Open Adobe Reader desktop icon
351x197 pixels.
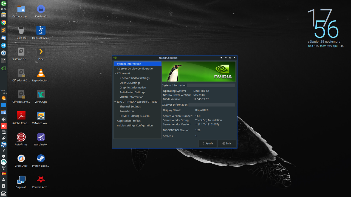(x=21, y=116)
